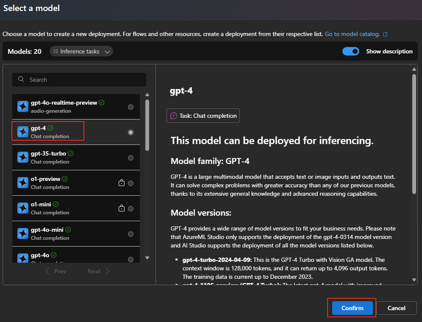Click the audio-generation task label

(x=51, y=111)
